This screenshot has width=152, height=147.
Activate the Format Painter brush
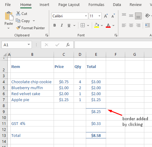click(30, 28)
